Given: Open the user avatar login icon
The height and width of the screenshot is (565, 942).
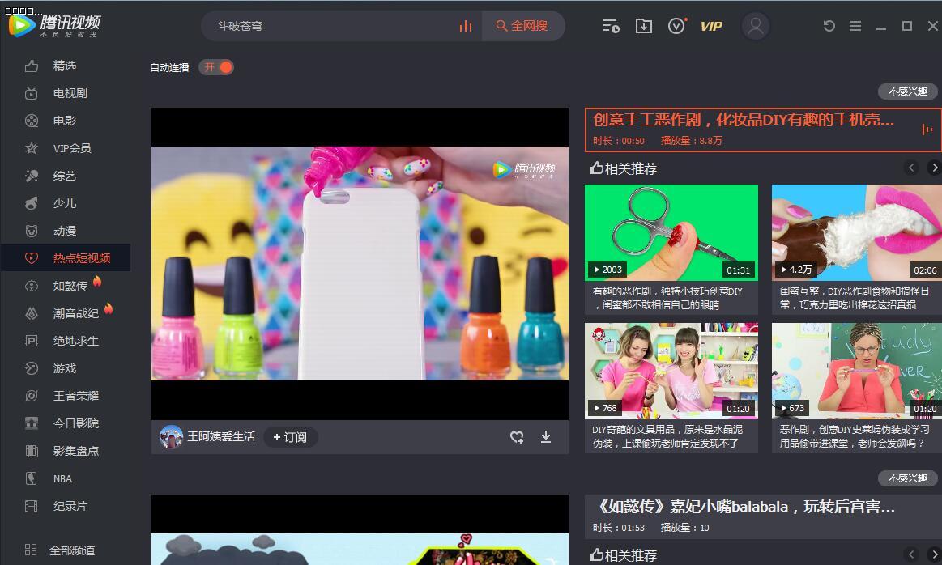Looking at the screenshot, I should click(x=756, y=26).
